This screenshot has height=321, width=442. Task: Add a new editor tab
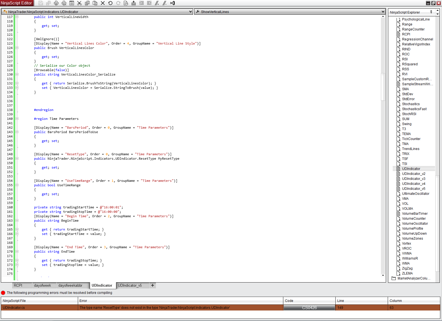pos(153,285)
